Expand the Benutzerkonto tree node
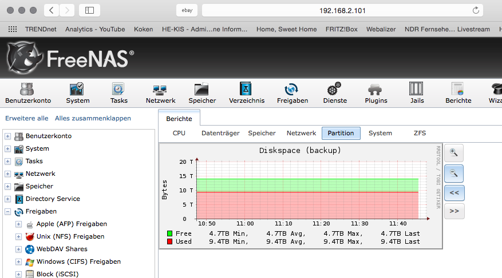The height and width of the screenshot is (278, 502). (7, 136)
